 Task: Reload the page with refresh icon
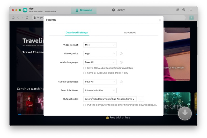(27, 18)
